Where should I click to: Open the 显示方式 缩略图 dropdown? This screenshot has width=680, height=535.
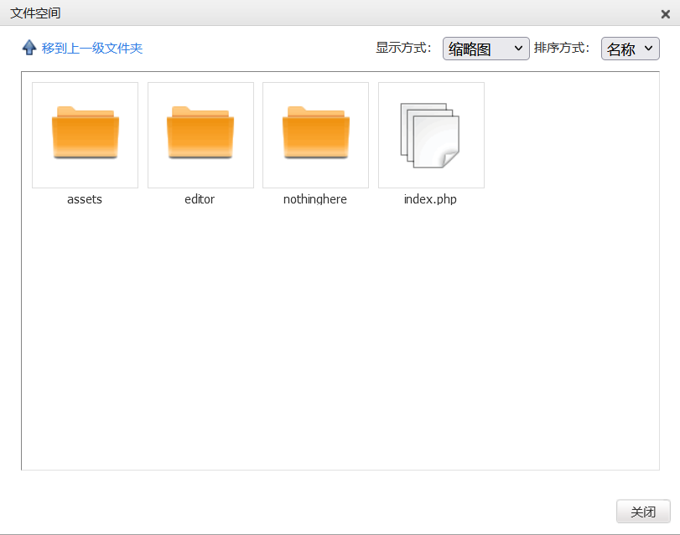point(485,49)
